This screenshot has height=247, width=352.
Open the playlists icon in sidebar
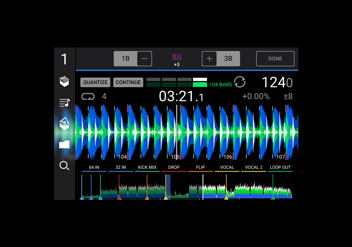[64, 103]
